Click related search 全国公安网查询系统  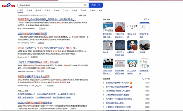coord(26,97)
